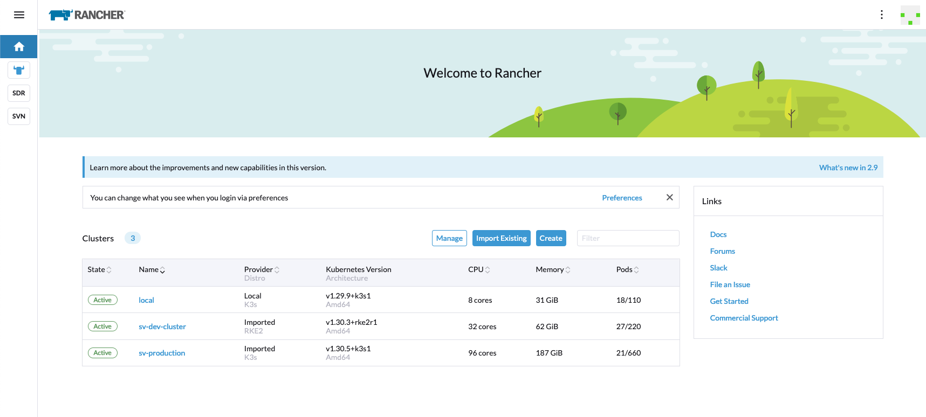
Task: Open the hamburger navigation menu
Action: point(19,15)
